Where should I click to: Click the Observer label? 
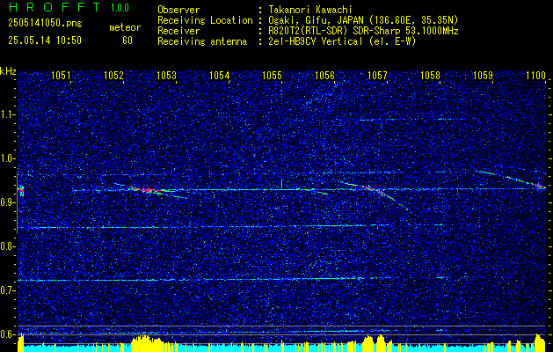pyautogui.click(x=178, y=10)
